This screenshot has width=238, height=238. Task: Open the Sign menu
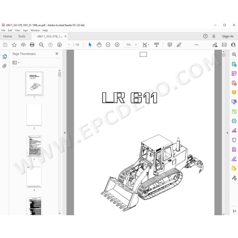(26, 30)
